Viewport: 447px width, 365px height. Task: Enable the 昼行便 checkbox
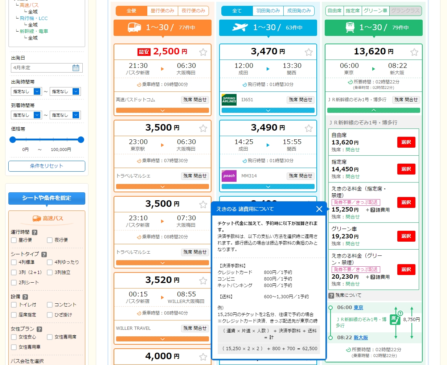[x=14, y=240]
